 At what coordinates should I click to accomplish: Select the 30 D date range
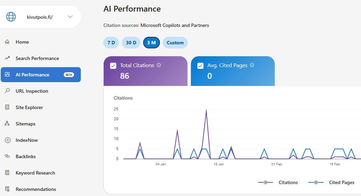131,43
